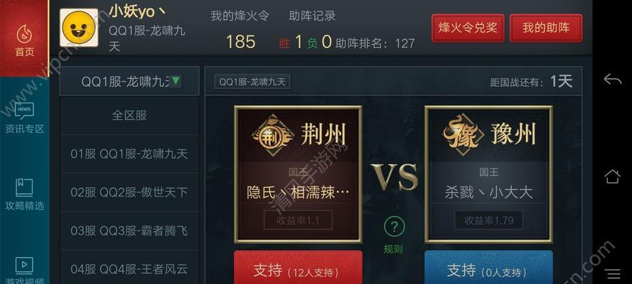Click the yellow smiley avatar
This screenshot has width=632, height=284.
79,28
